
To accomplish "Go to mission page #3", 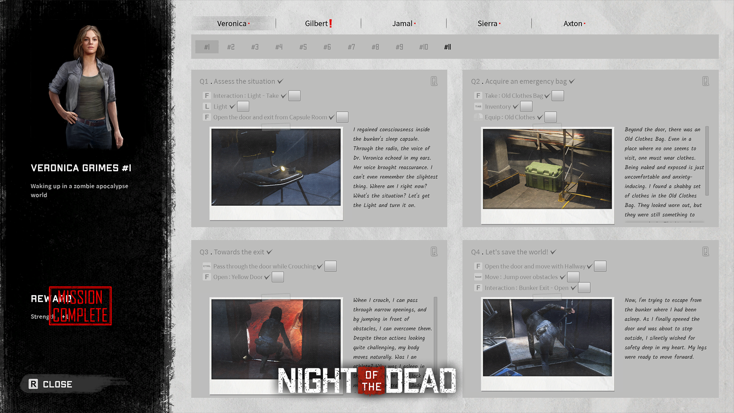I will pos(255,47).
